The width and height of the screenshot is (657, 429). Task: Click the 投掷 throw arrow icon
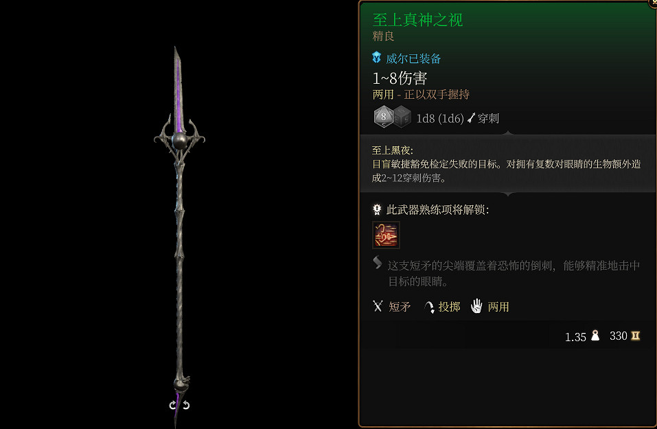(429, 307)
